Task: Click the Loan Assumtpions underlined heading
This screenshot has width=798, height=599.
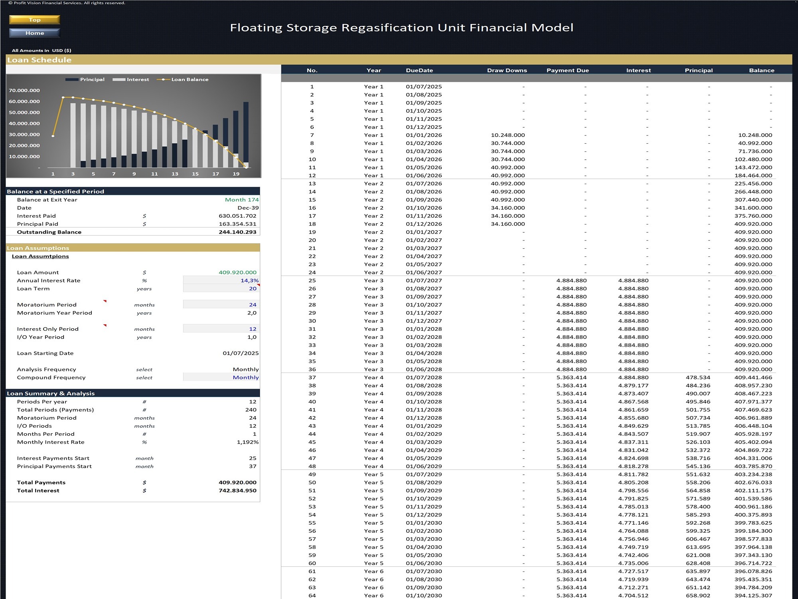Action: point(40,256)
